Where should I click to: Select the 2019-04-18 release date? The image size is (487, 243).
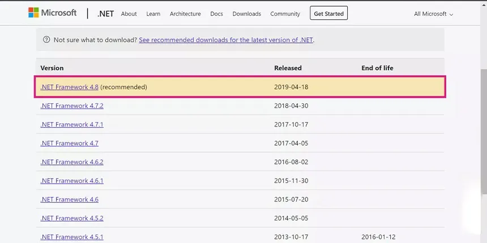pyautogui.click(x=291, y=87)
